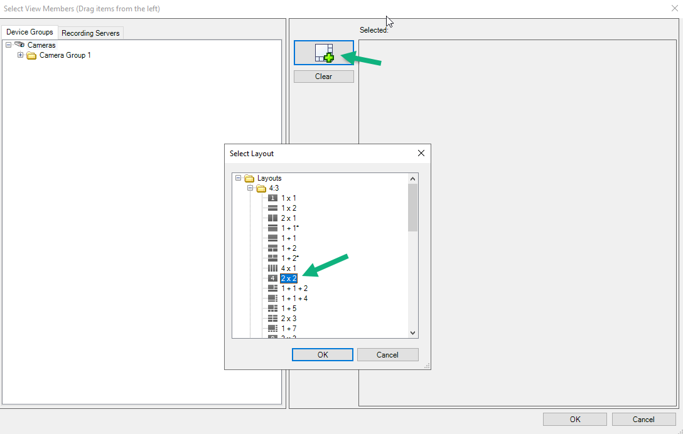Choose the 1 + 1 + 2 layout icon

click(x=271, y=288)
